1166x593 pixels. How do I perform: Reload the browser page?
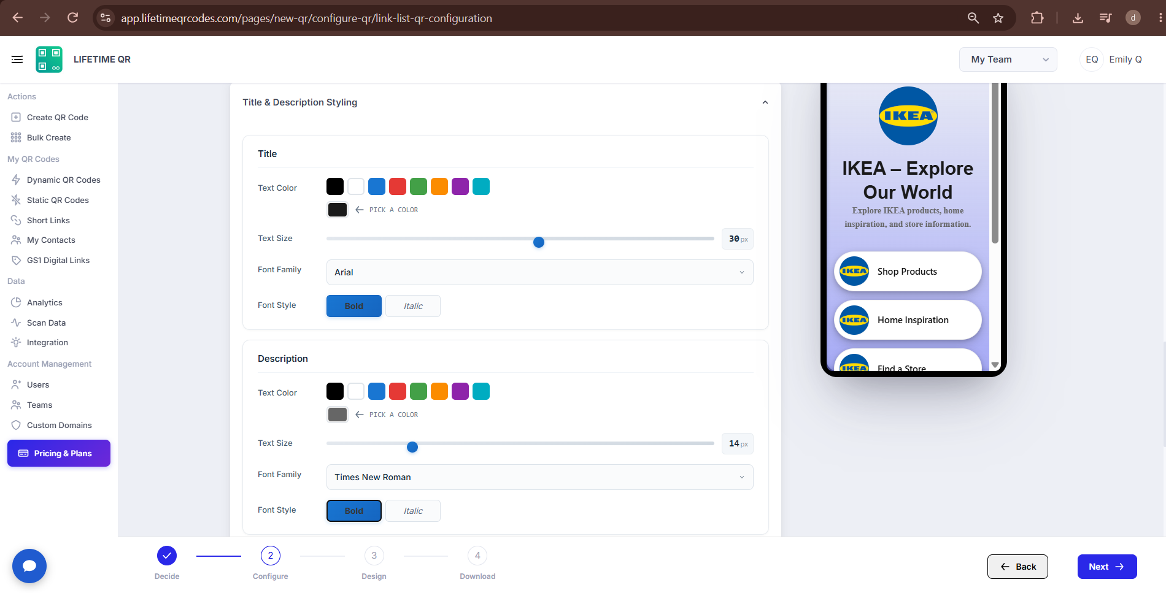[x=72, y=18]
